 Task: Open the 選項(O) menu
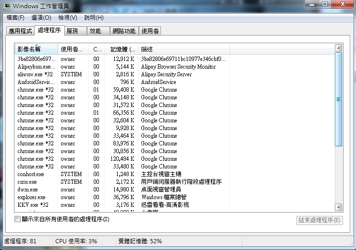41,18
